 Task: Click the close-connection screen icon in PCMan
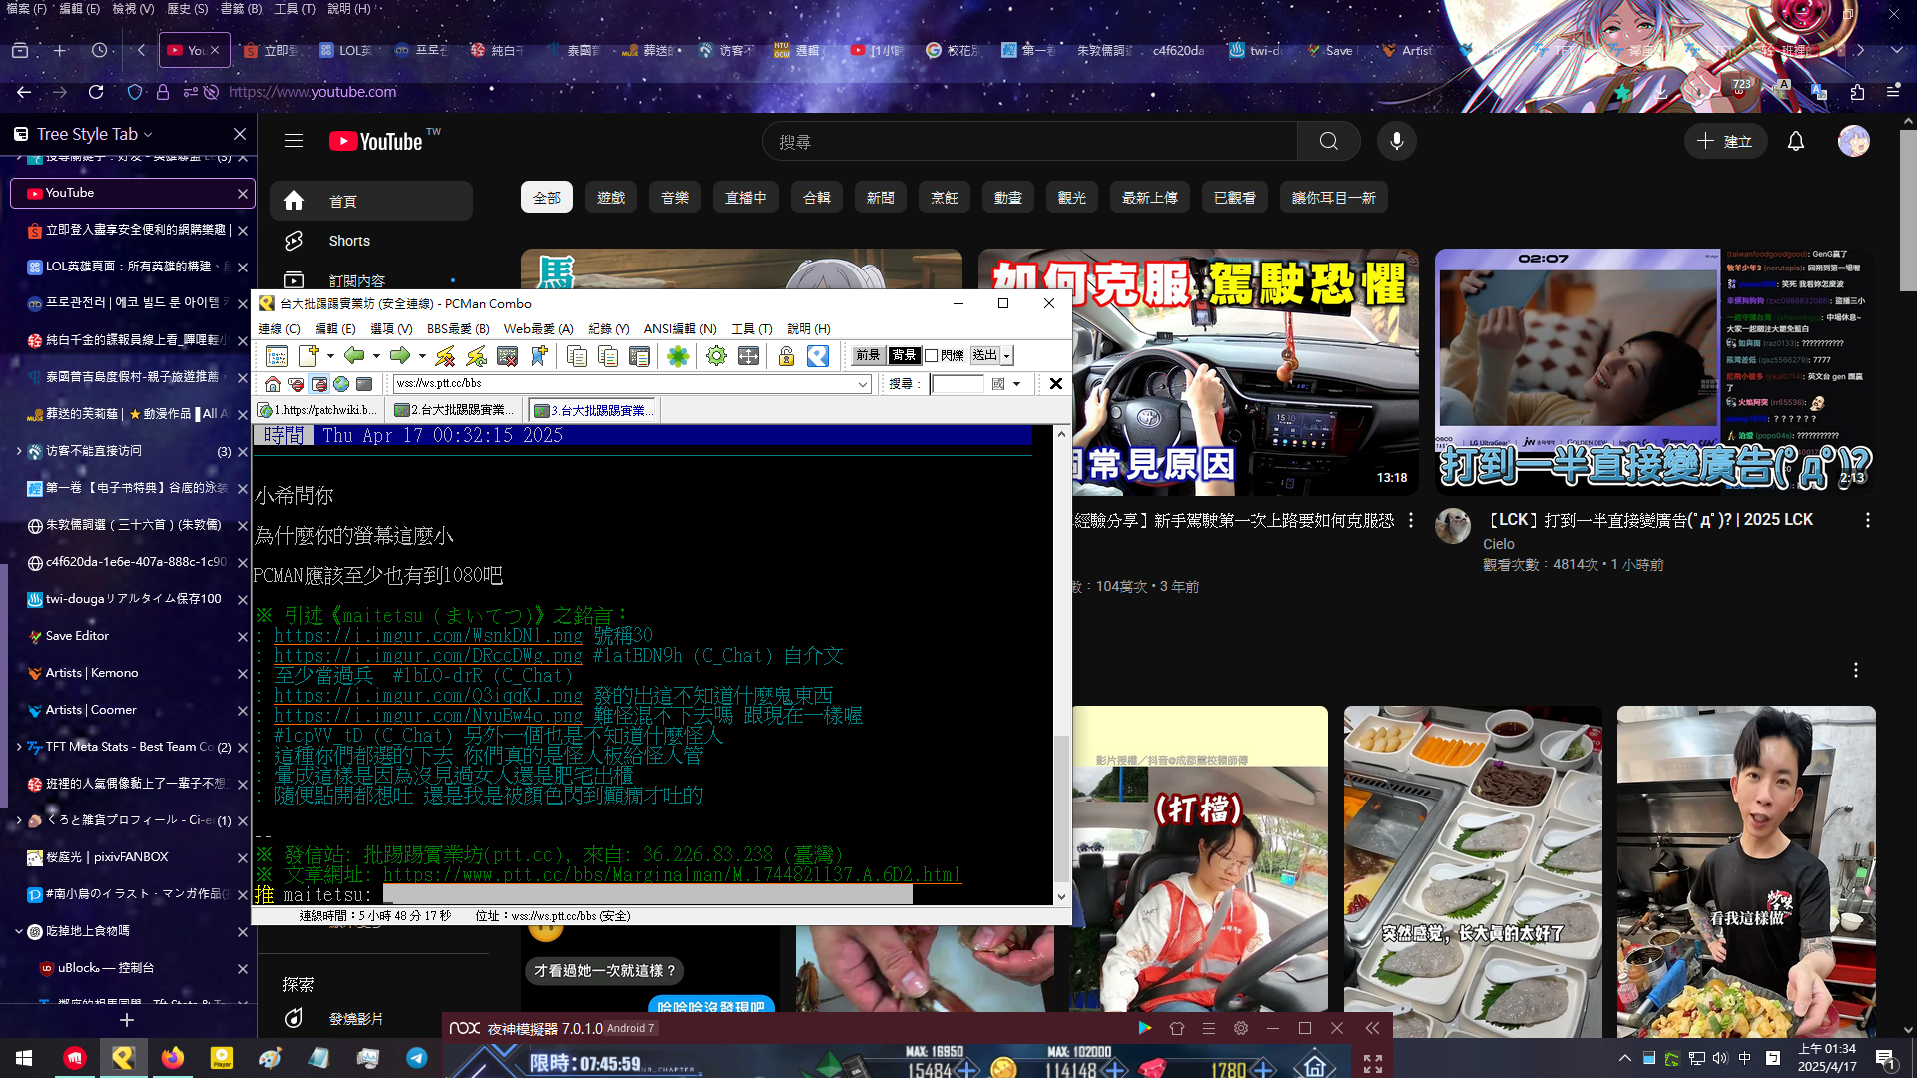(507, 356)
